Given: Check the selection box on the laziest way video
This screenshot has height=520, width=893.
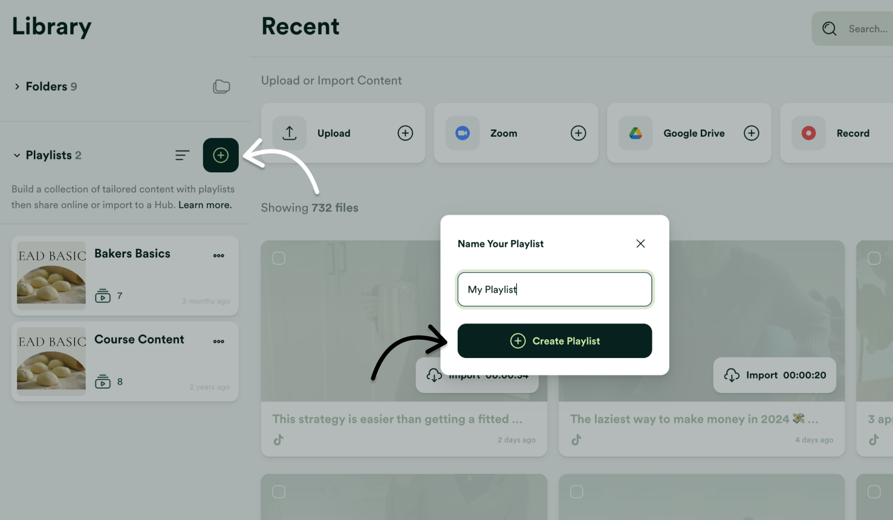Looking at the screenshot, I should point(576,258).
